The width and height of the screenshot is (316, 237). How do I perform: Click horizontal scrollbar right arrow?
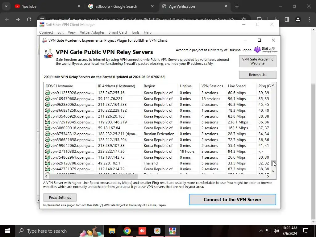(x=268, y=176)
